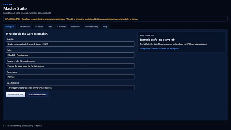Click the 'ASL AI HUB' label
Image resolution: width=231 pixels, height=130 pixels.
(8, 5)
